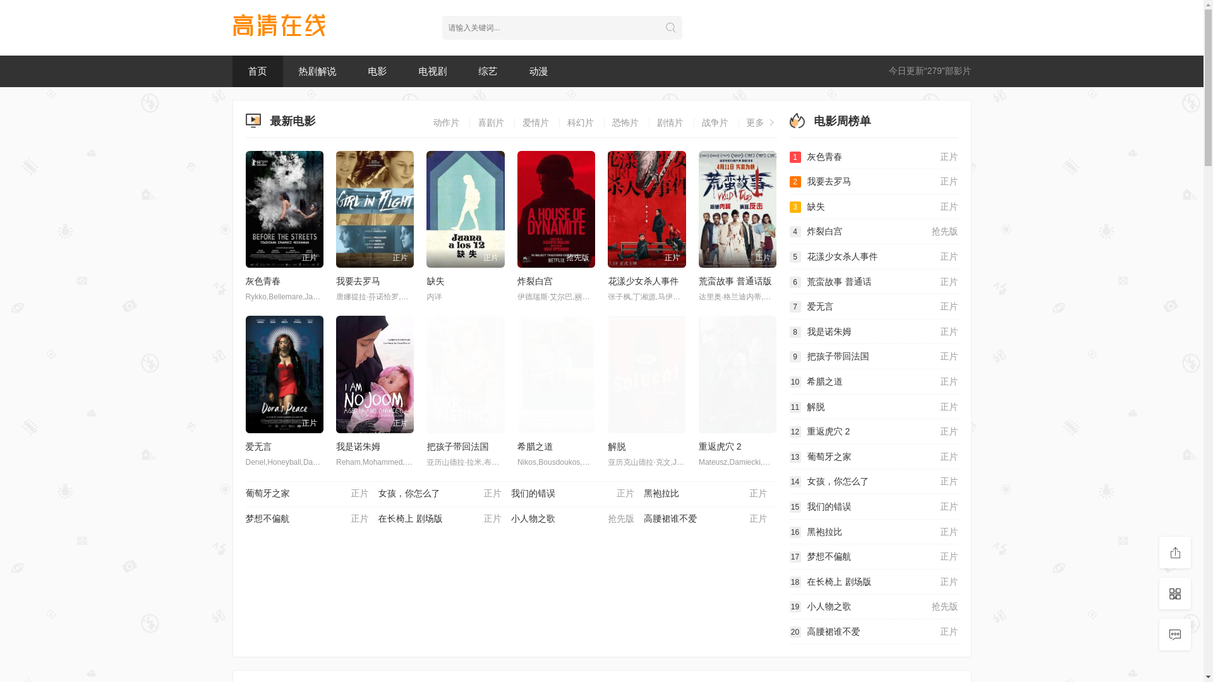Go to the 首页 tab
Viewport: 1213px width, 682px height.
(x=257, y=71)
